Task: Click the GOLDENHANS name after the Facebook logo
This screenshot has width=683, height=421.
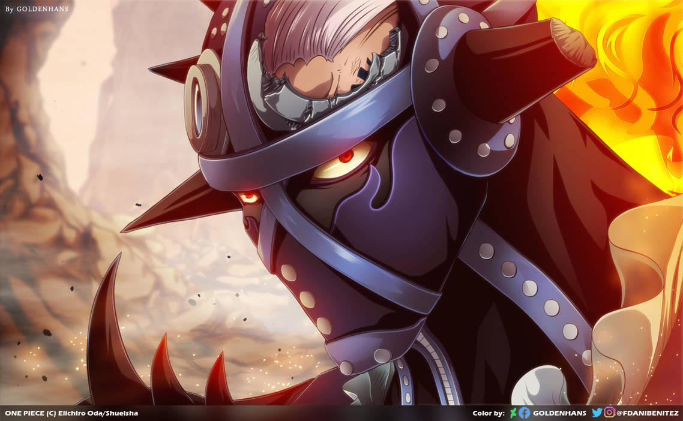Action: [x=560, y=413]
